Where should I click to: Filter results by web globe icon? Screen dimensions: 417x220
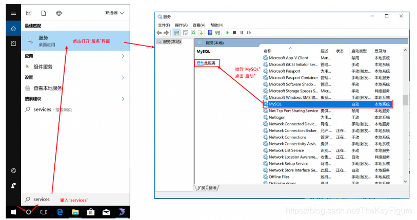[x=59, y=13]
